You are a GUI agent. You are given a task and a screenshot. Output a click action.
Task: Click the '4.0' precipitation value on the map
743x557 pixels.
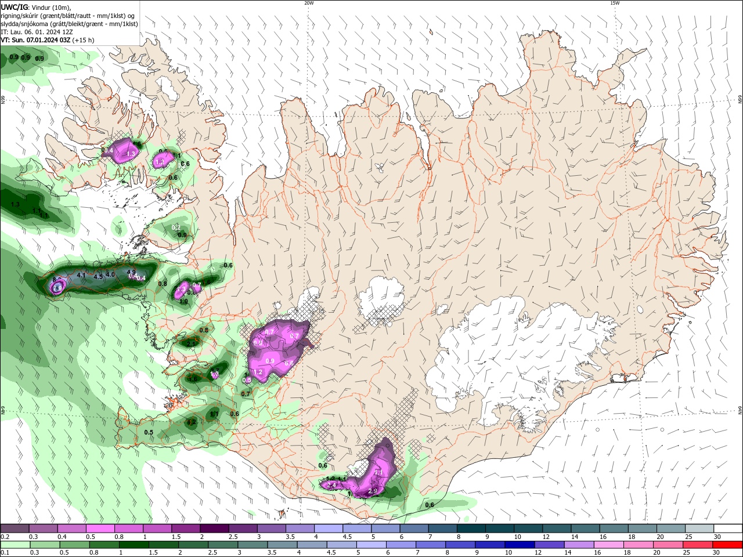[110, 274]
